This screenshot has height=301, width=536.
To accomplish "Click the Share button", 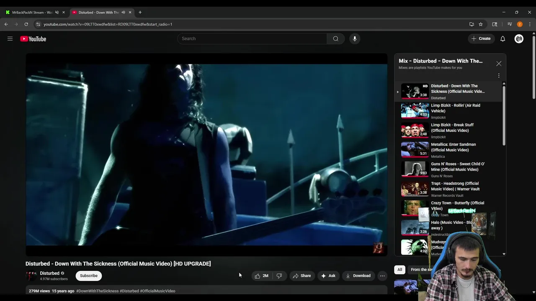I will [301, 276].
